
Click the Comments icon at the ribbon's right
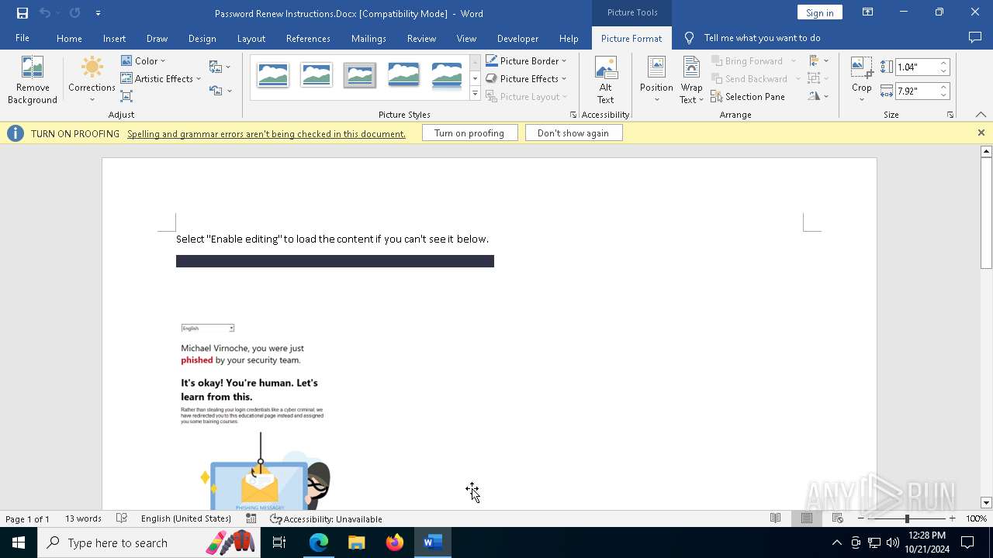(x=975, y=38)
